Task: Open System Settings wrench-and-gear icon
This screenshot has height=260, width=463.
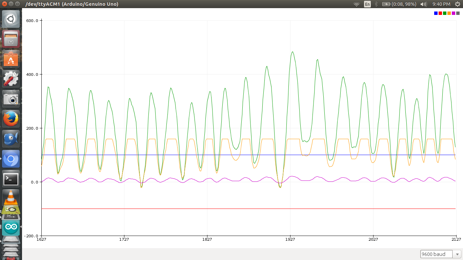Action: coord(11,79)
